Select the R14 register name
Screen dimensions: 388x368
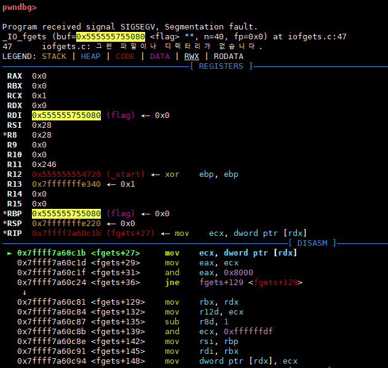[15, 194]
